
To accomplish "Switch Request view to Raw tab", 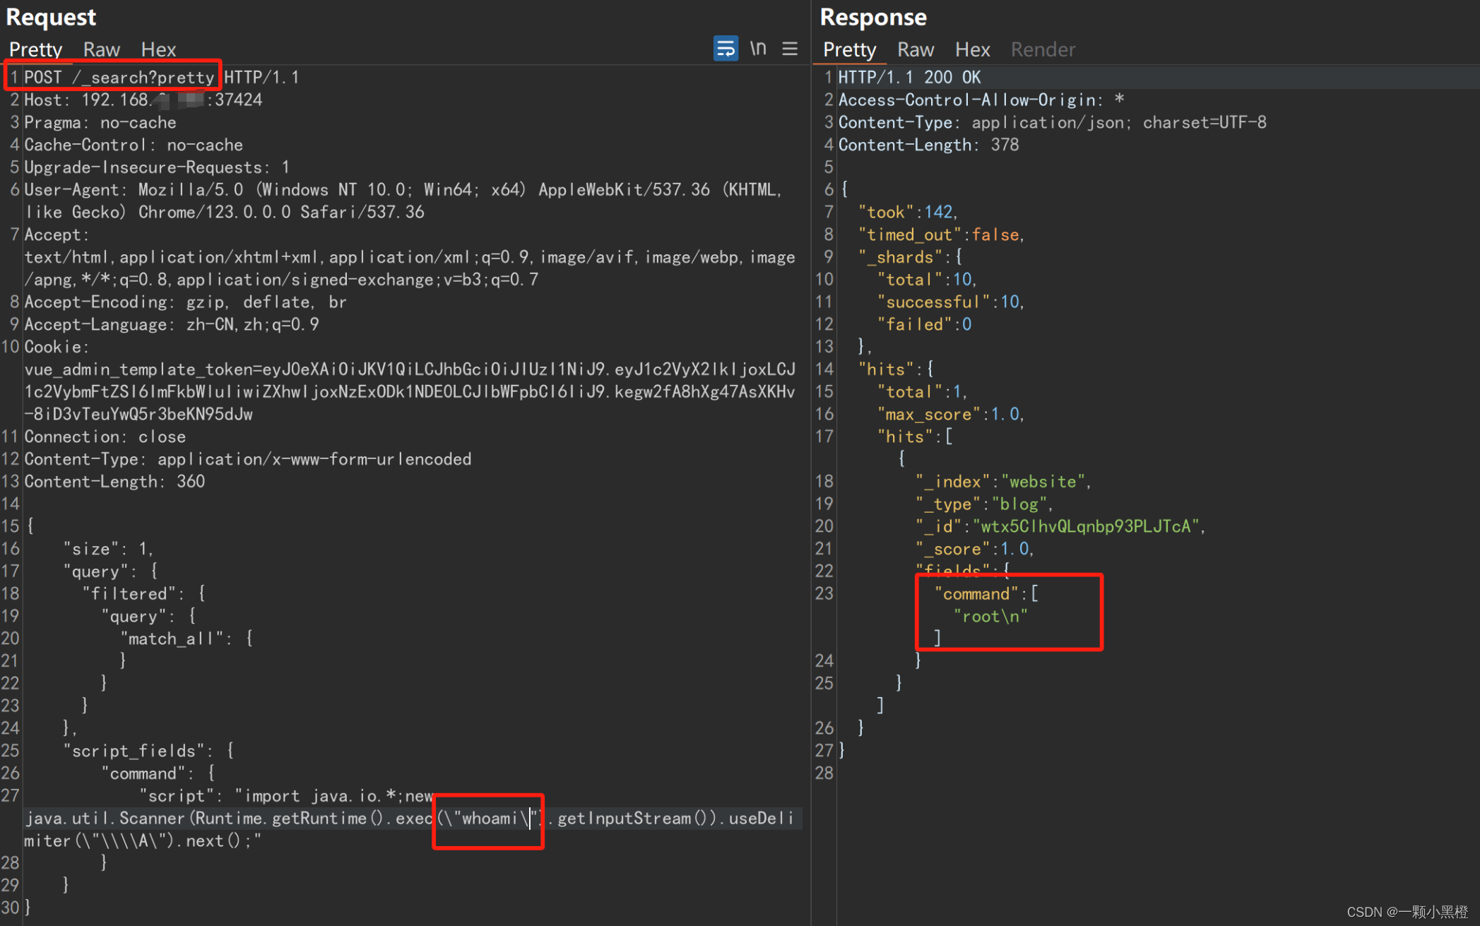I will tap(101, 49).
